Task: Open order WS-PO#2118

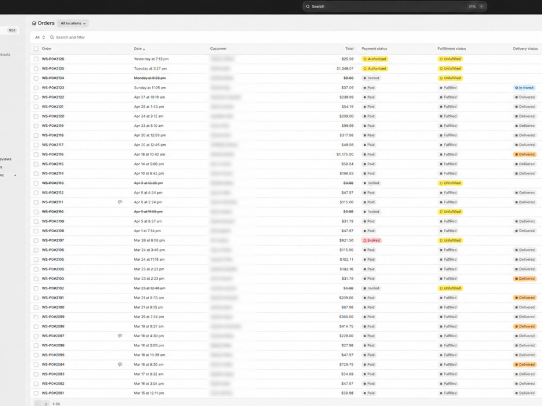Action: [53, 136]
